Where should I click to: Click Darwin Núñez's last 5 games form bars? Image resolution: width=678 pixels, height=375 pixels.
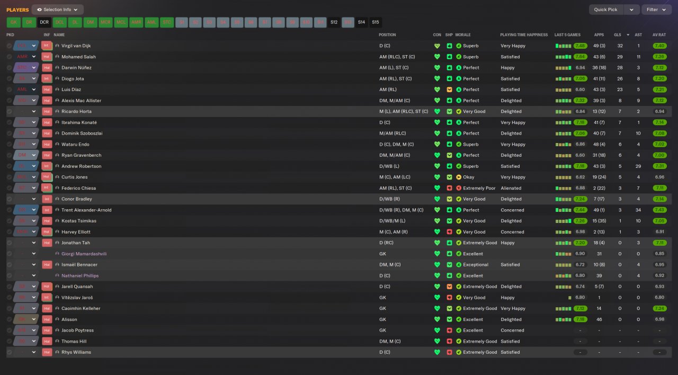click(x=564, y=68)
